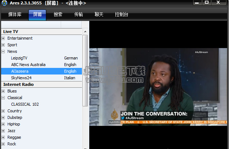229x149 pixels.
Task: Expand the Entertainment category
Action: point(3,39)
